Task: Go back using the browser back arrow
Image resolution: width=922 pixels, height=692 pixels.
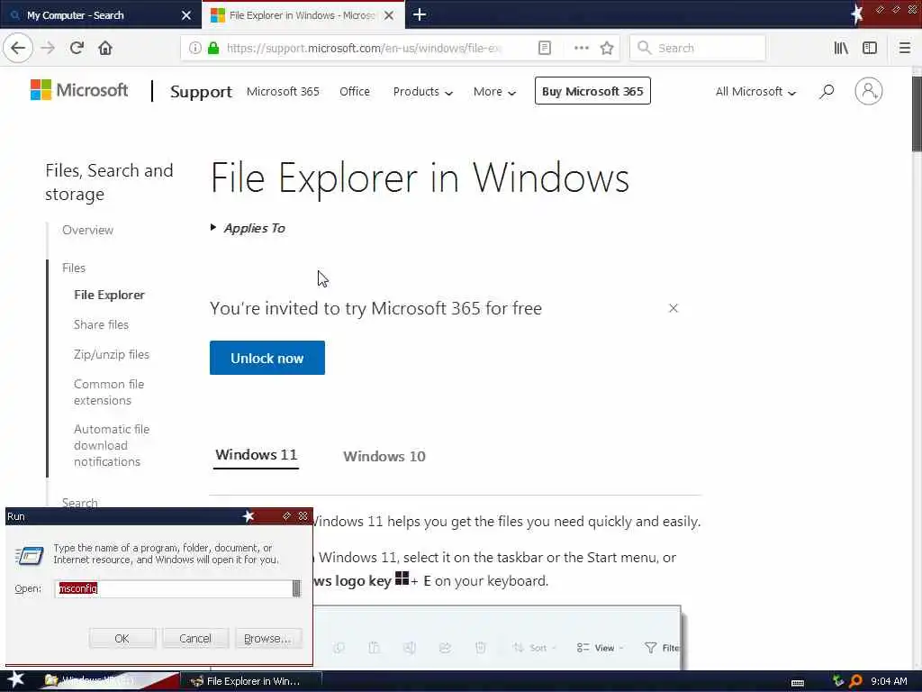Action: (x=18, y=48)
